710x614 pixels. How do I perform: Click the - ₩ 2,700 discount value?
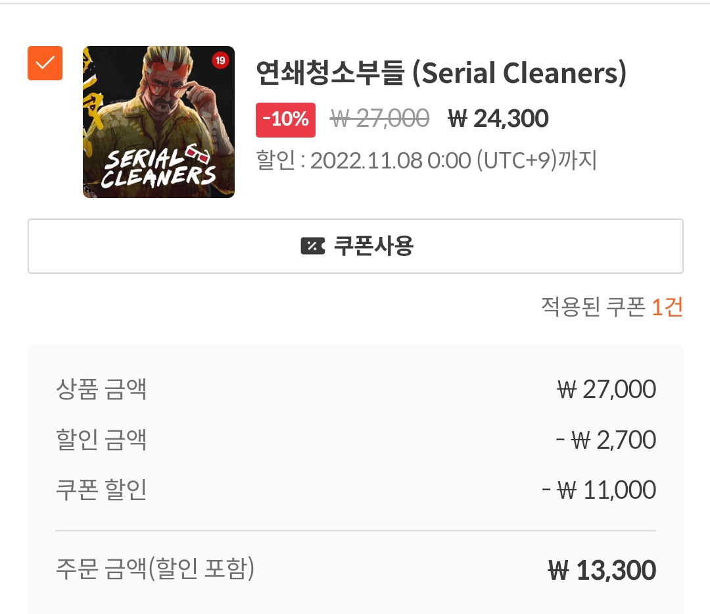[605, 440]
